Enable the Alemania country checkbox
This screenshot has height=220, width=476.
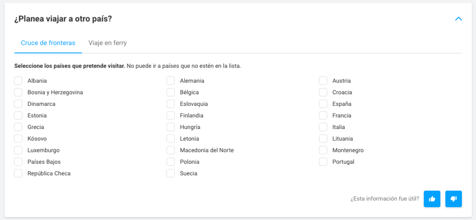coord(171,81)
